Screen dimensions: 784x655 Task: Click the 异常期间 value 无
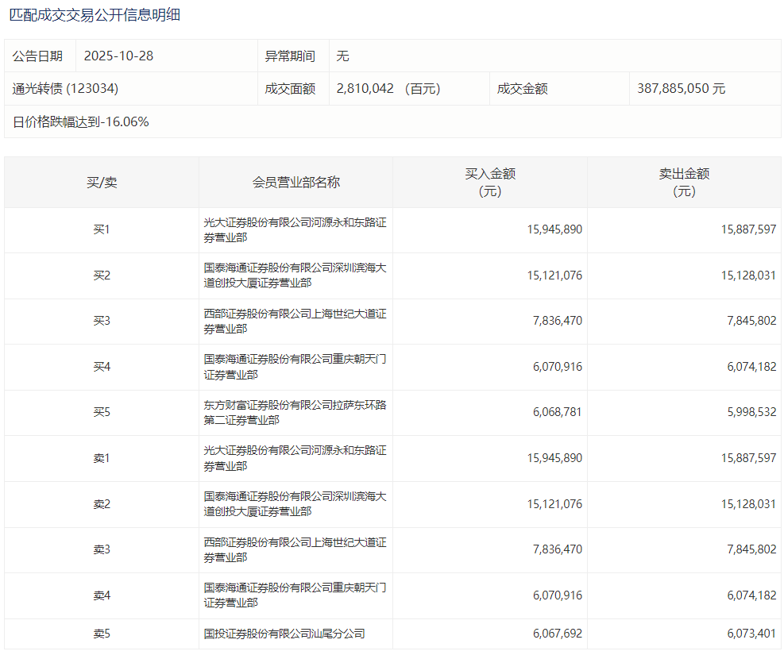pyautogui.click(x=342, y=56)
